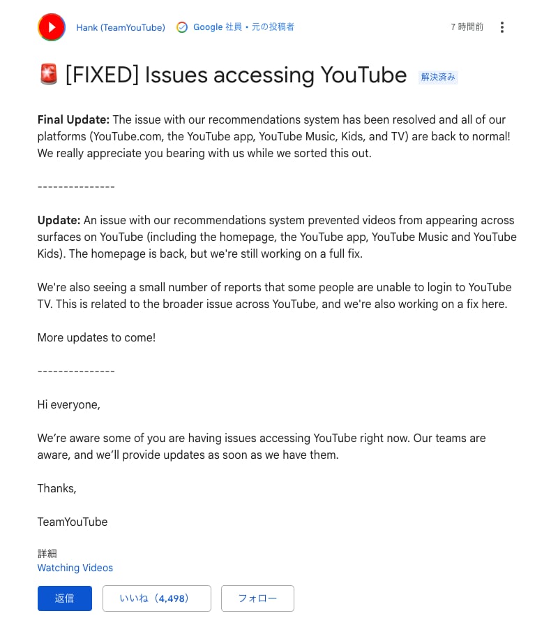
Task: Click the 元の投稿者 original poster label
Action: pyautogui.click(x=272, y=27)
